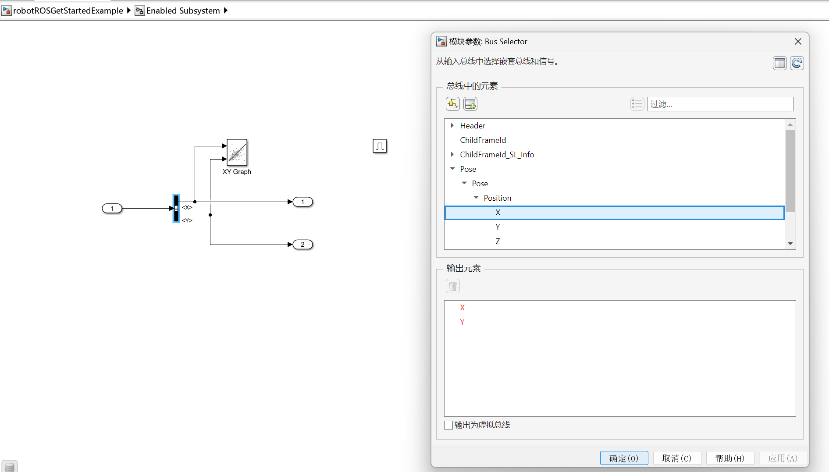Select Position row text in tree
The height and width of the screenshot is (472, 829).
(x=497, y=198)
